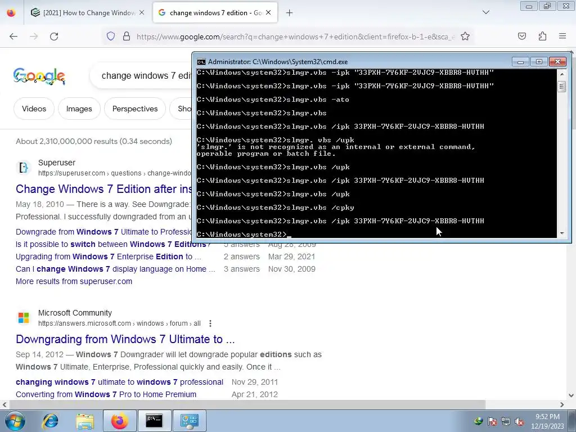Open the Firefox View icon in the tab bar
Screen dimensions: 576x432
tap(11, 12)
